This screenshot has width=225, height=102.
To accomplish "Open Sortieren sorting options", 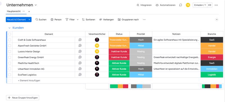I will tap(89, 19).
